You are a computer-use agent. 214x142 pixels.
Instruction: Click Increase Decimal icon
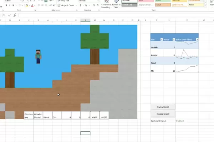pyautogui.click(x=94, y=5)
